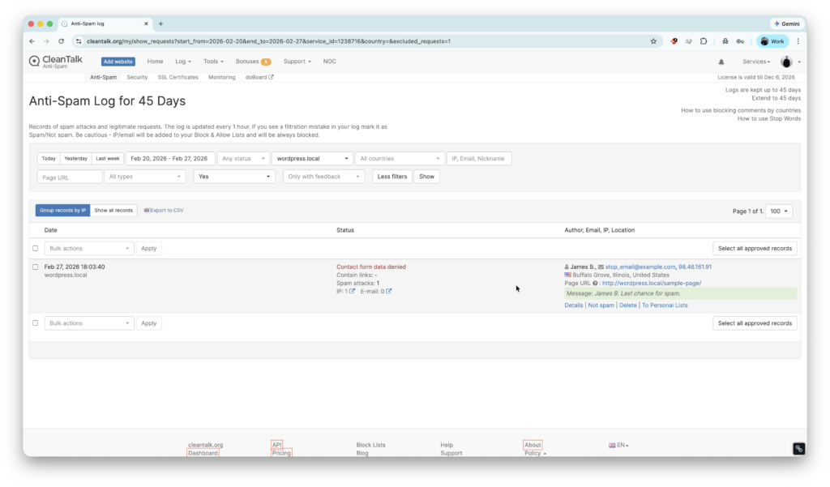Expand the All countries dropdown
This screenshot has height=487, width=830.
(399, 158)
